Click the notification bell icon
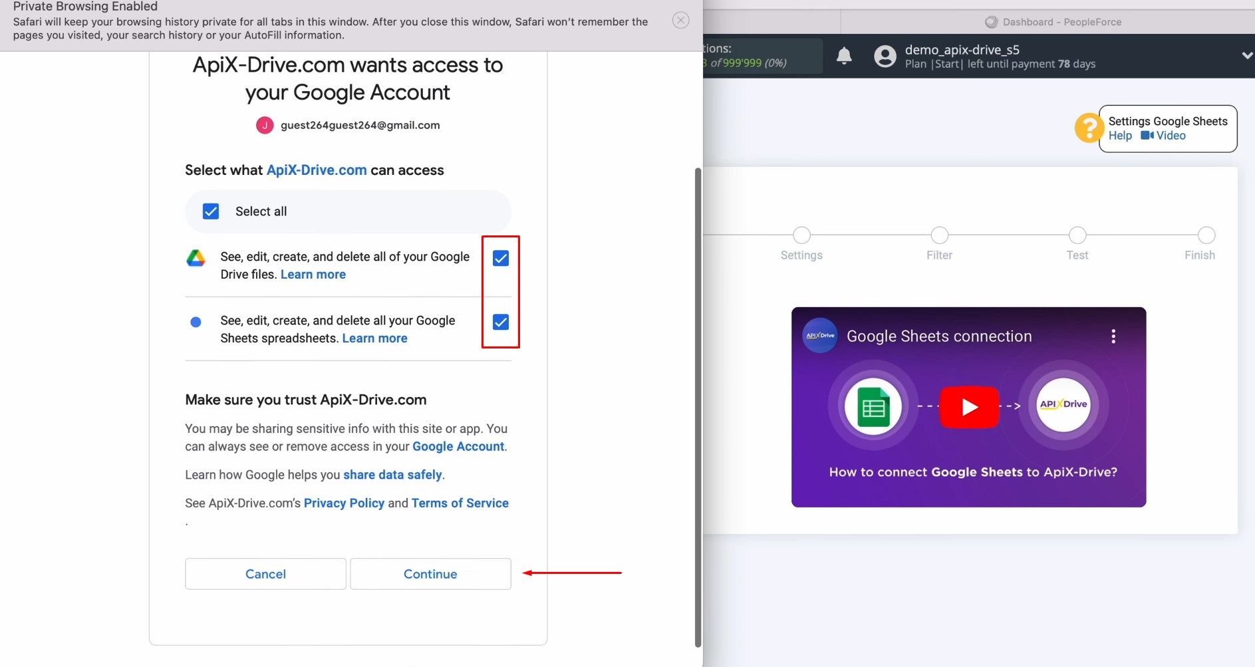Viewport: 1255px width, 667px height. pyautogui.click(x=843, y=56)
